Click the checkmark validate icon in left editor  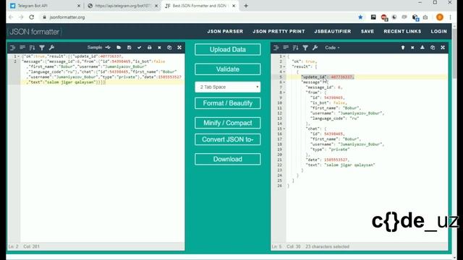point(139,48)
